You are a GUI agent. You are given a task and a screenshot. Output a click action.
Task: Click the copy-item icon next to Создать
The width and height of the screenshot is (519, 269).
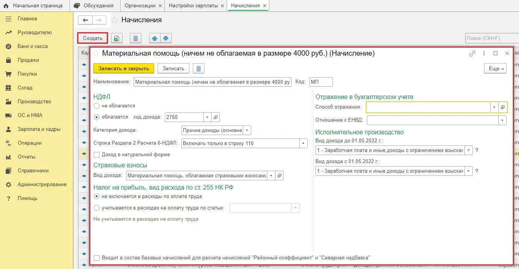tap(116, 38)
